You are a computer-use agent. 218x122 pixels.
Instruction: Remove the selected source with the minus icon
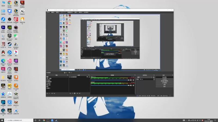click(72, 93)
